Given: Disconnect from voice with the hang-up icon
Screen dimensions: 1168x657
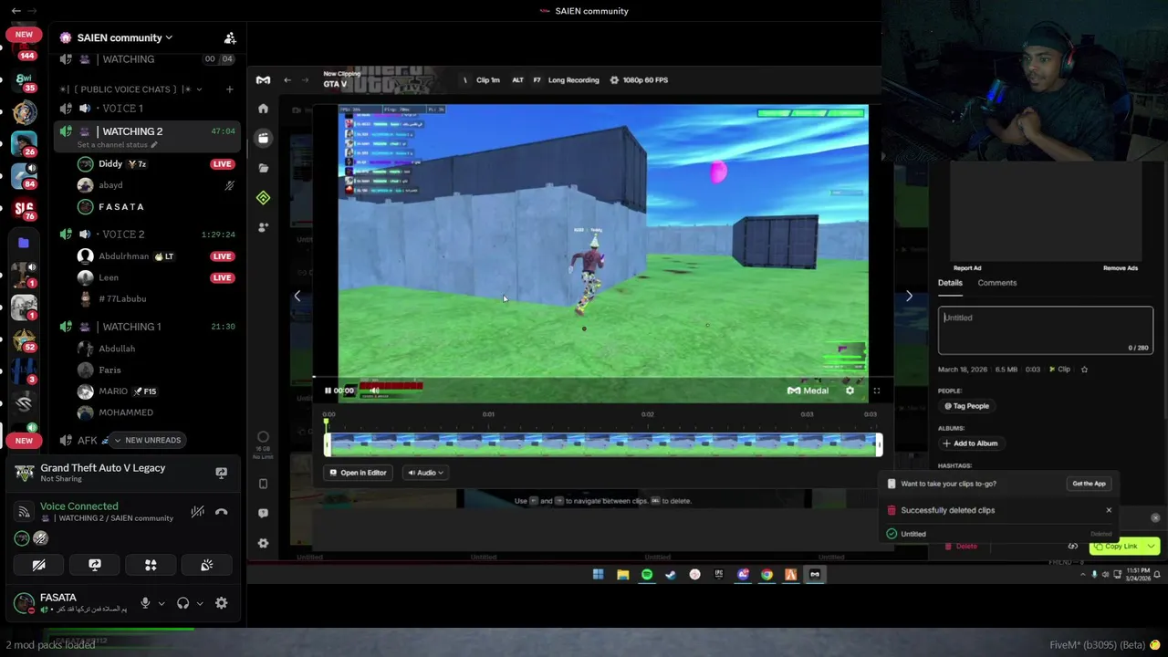Looking at the screenshot, I should click(221, 512).
